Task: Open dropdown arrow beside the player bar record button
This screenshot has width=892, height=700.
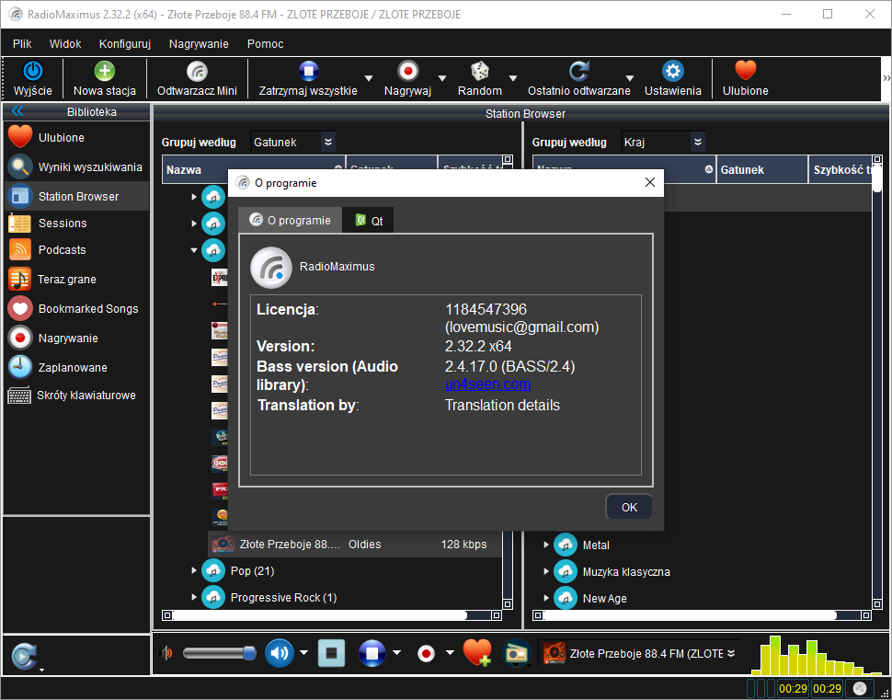Action: pos(450,653)
